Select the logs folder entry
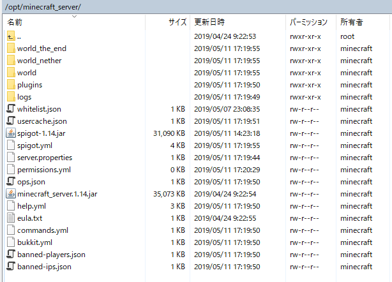Image resolution: width=392 pixels, height=282 pixels. (24, 97)
